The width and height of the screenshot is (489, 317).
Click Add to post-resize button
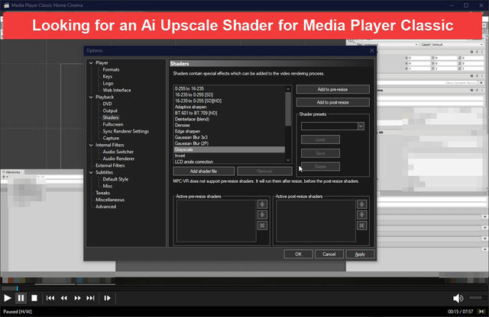tap(333, 102)
